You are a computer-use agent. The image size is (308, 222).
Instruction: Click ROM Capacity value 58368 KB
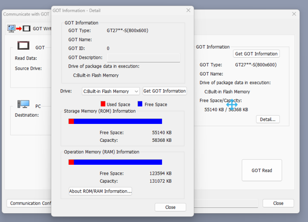[x=162, y=140]
